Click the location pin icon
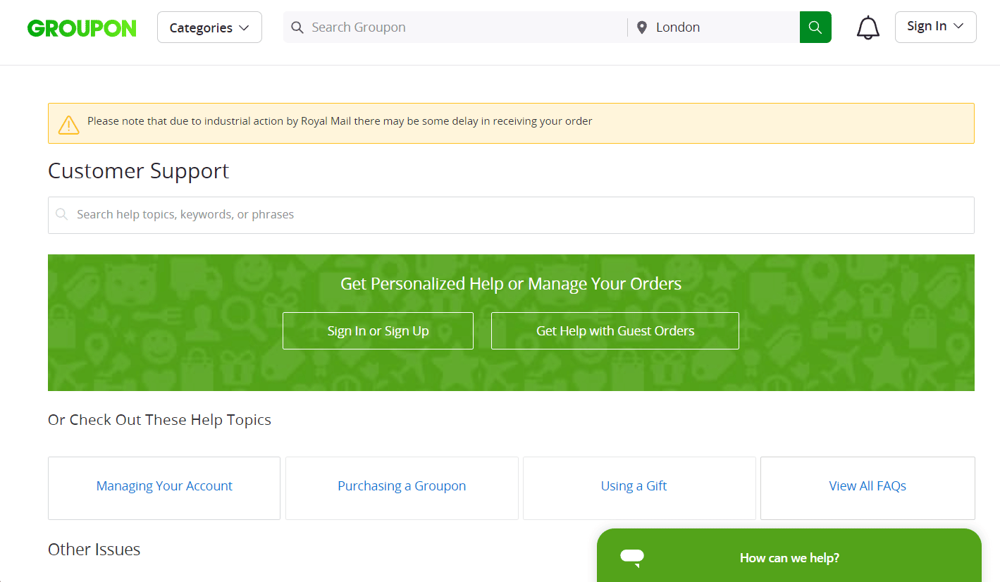1000x582 pixels. click(x=641, y=27)
